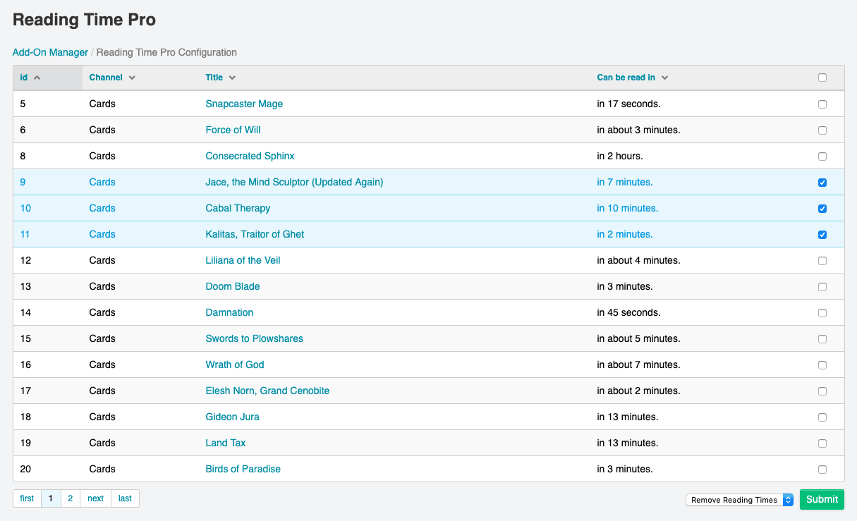The image size is (857, 521).
Task: Click Title column sort chevron
Action: coord(232,78)
